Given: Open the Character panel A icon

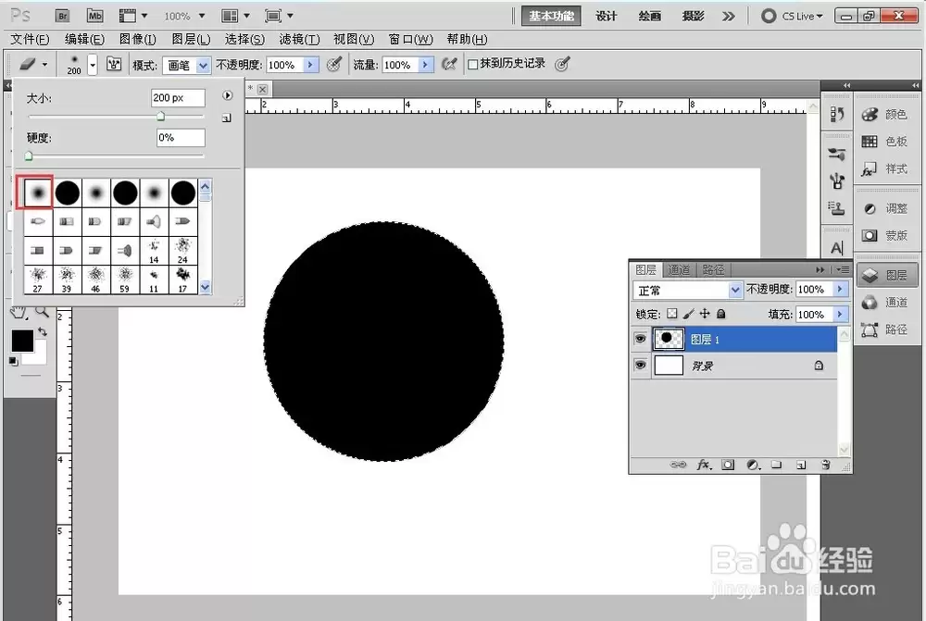Looking at the screenshot, I should pyautogui.click(x=837, y=248).
